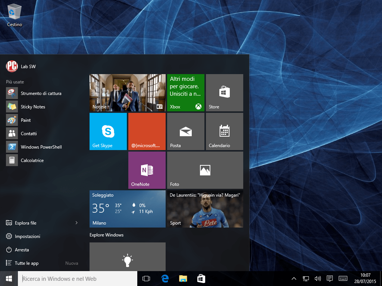Open the Milano weather tile
Viewport: 382px width, 286px height.
pos(128,209)
